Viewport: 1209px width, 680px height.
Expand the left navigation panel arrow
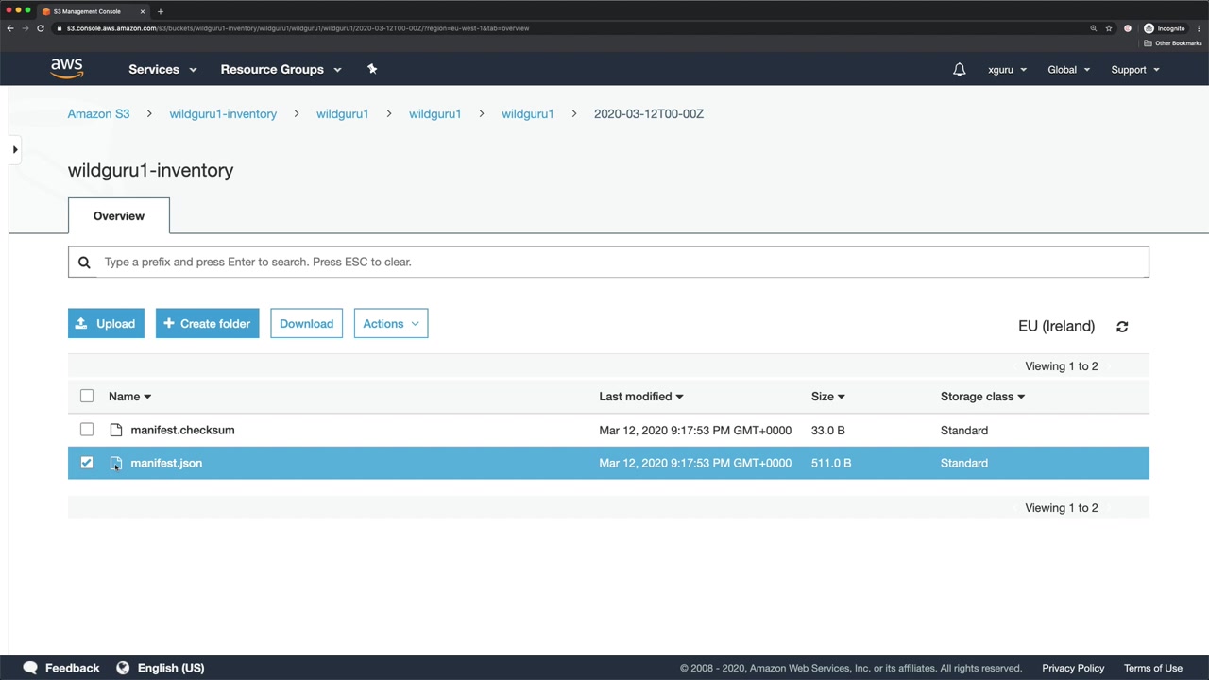point(14,149)
